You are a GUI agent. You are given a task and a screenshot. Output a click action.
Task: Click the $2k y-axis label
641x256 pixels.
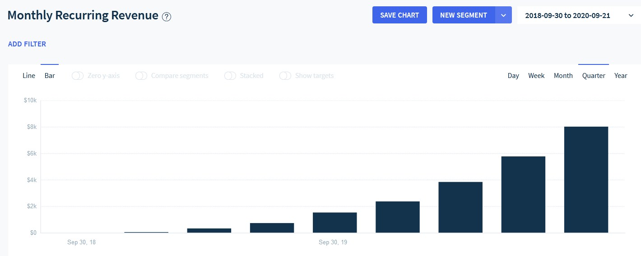coord(32,206)
